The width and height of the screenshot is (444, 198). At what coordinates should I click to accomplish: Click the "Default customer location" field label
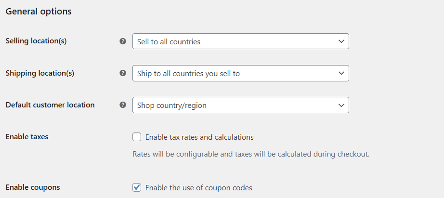[50, 105]
